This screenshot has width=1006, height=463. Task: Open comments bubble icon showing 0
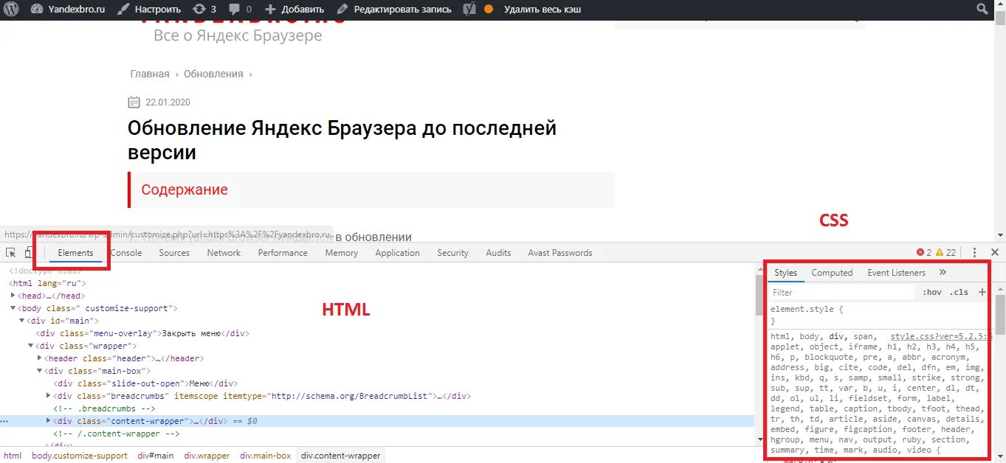tap(240, 10)
